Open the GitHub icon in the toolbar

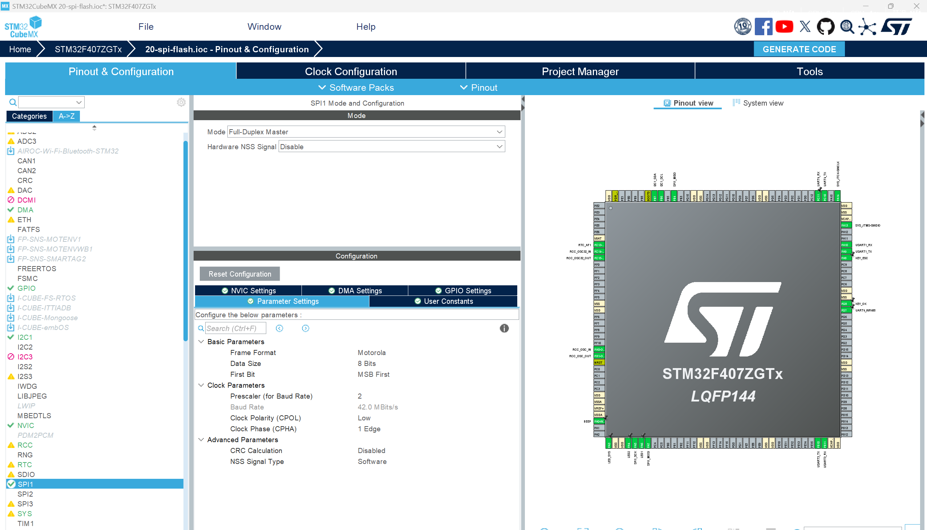pos(825,26)
